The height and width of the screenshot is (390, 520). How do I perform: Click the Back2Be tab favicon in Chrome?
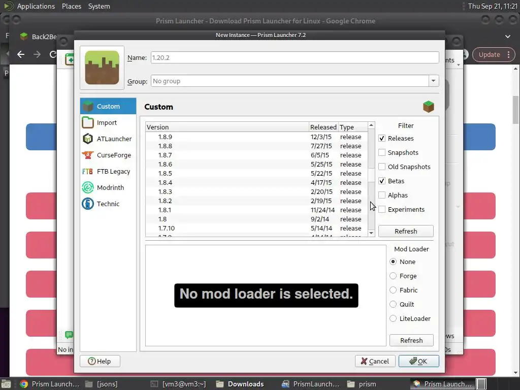click(23, 37)
